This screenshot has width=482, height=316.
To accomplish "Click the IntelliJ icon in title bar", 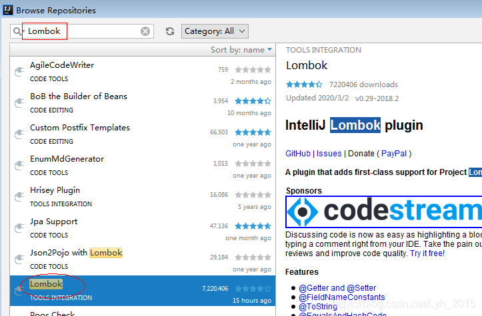I will point(8,10).
